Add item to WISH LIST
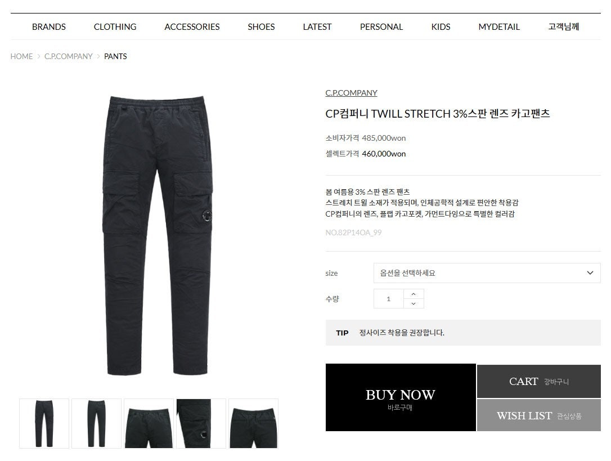 [x=539, y=415]
